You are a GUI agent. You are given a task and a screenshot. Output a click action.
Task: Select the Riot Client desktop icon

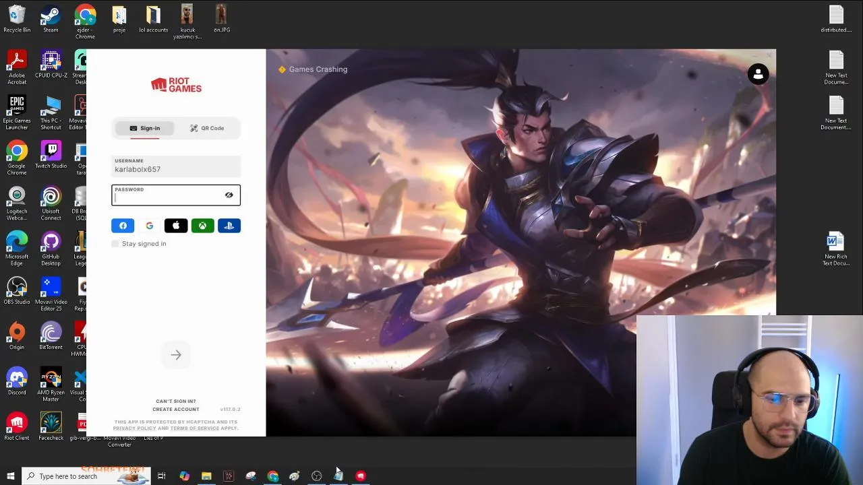(x=17, y=426)
